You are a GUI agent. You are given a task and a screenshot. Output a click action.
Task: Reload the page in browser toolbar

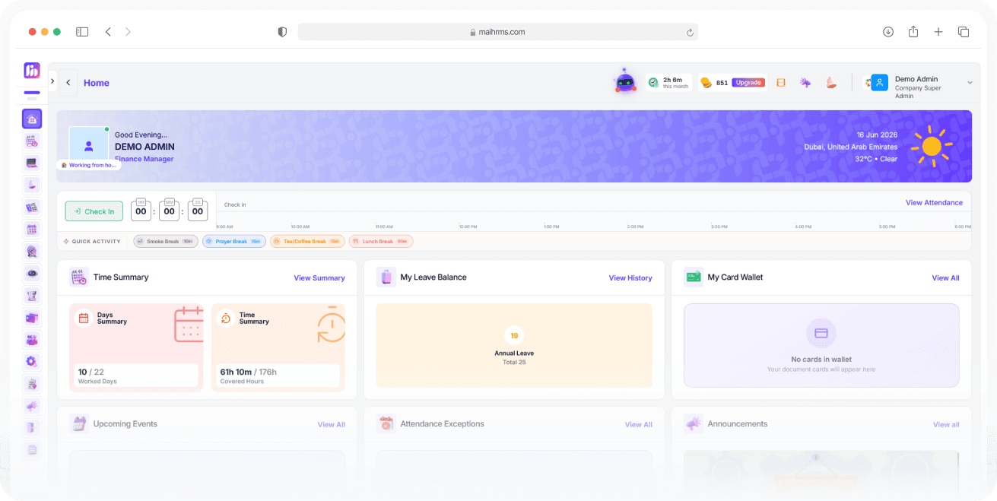[690, 32]
